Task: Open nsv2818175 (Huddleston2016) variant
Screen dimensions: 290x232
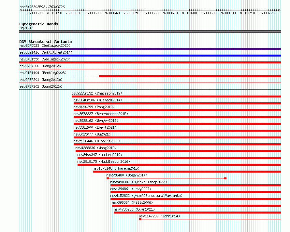Action: pyautogui.click(x=104, y=161)
